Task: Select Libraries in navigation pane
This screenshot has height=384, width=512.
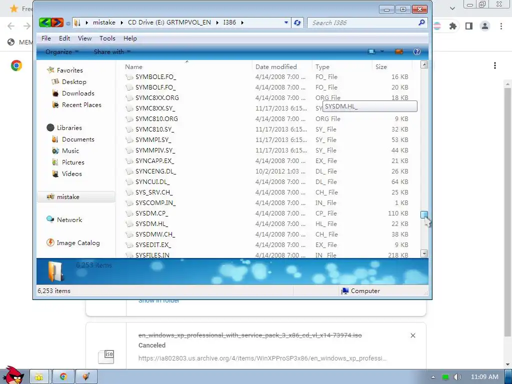Action: [x=69, y=127]
